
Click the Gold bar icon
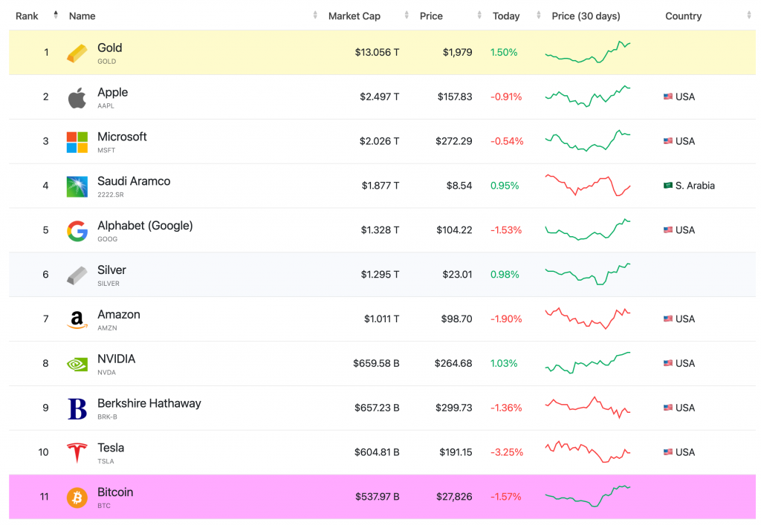tap(77, 53)
